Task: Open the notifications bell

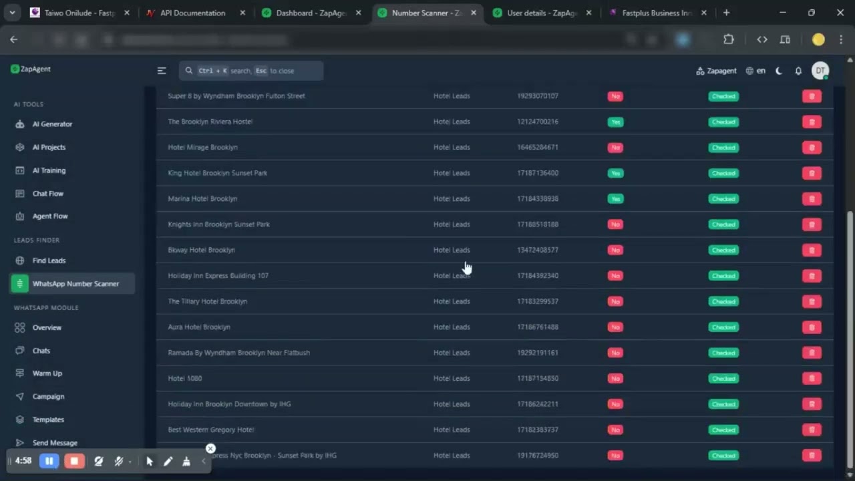Action: 798,71
